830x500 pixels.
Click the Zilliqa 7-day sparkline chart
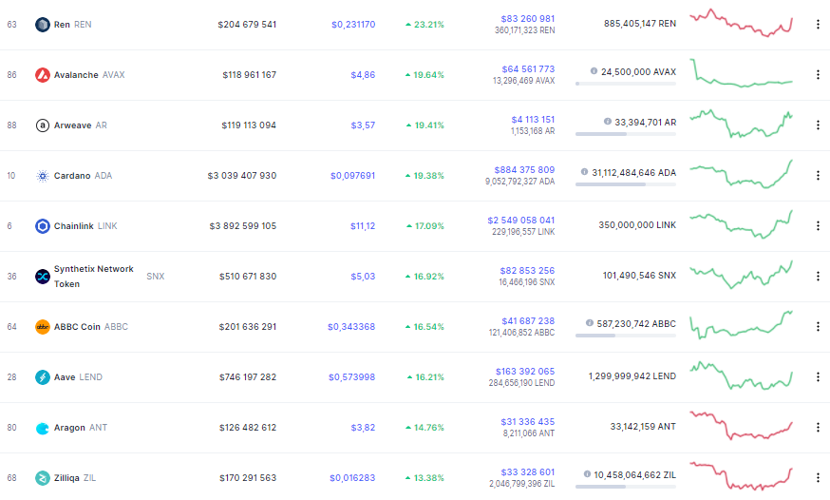click(x=741, y=476)
